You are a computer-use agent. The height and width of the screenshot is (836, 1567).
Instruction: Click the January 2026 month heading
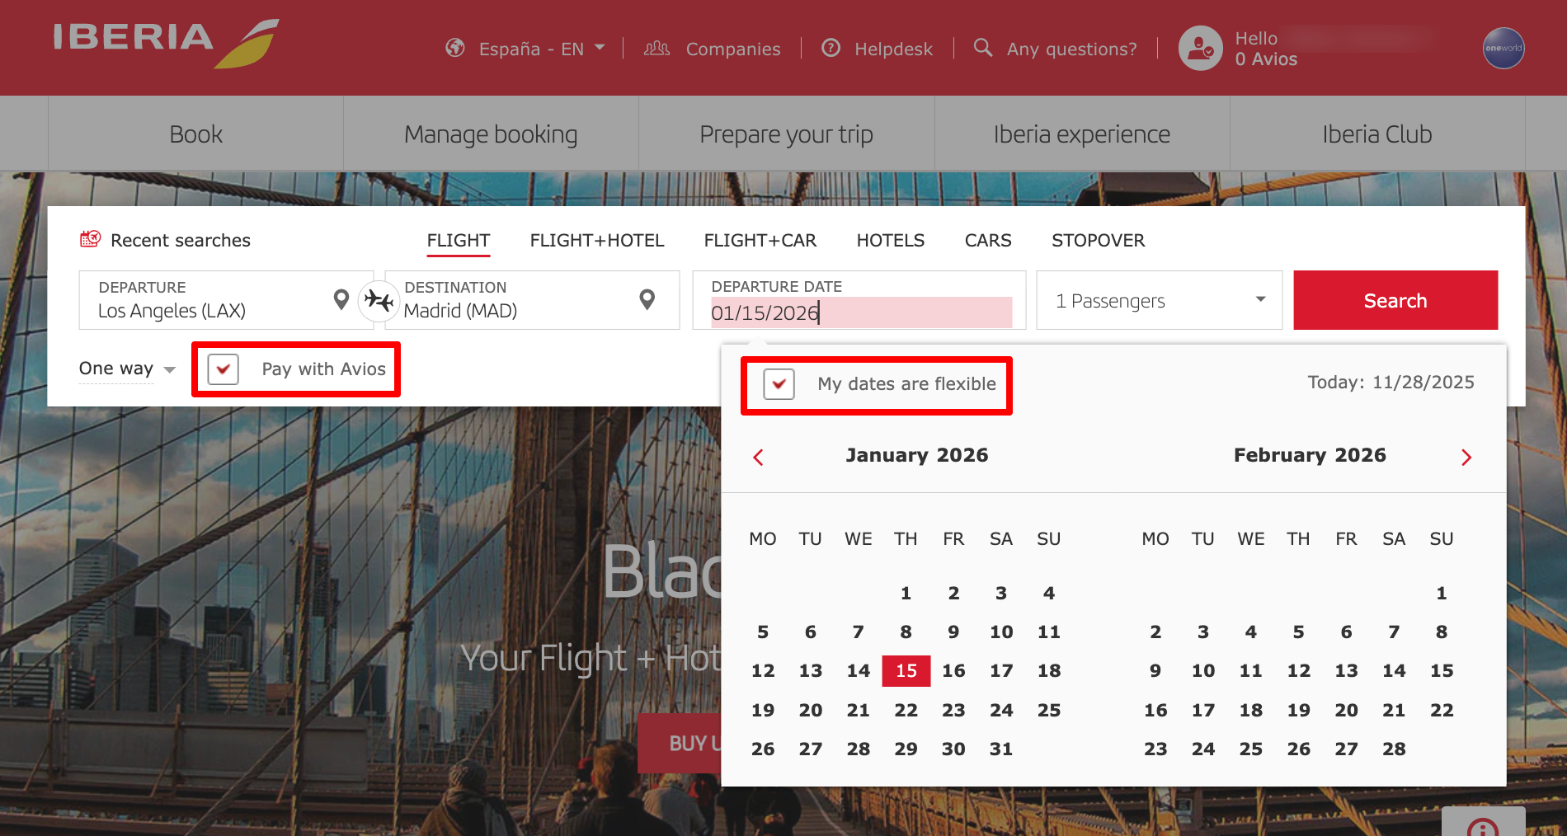point(917,455)
